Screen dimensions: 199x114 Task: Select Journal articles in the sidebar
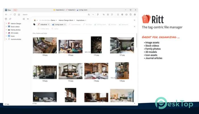[16, 39]
